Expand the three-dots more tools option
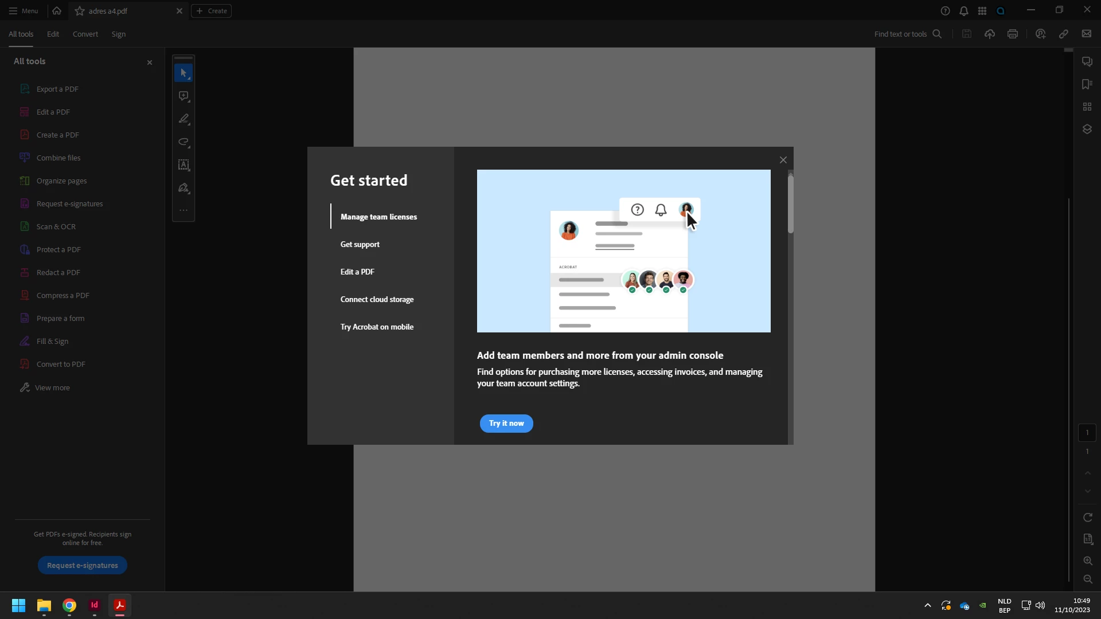1101x619 pixels. [x=183, y=210]
